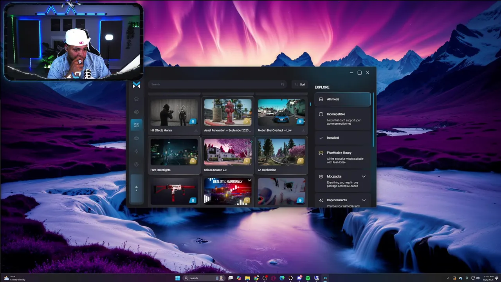The image size is (501, 282).
Task: Open the Motion Blur Overhaul — Low mod
Action: (x=281, y=116)
